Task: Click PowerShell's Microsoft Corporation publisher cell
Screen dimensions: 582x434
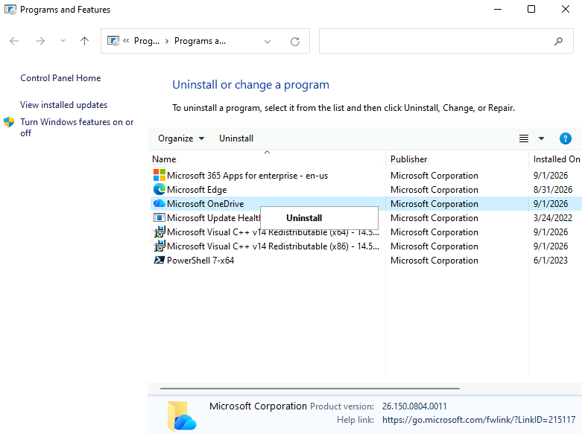Action: (x=434, y=261)
